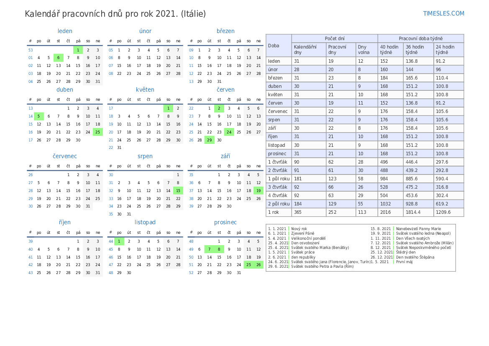The width and height of the screenshot is (489, 346).
Task: Click the 'Kalendářní dny' column header
Action: (x=309, y=50)
